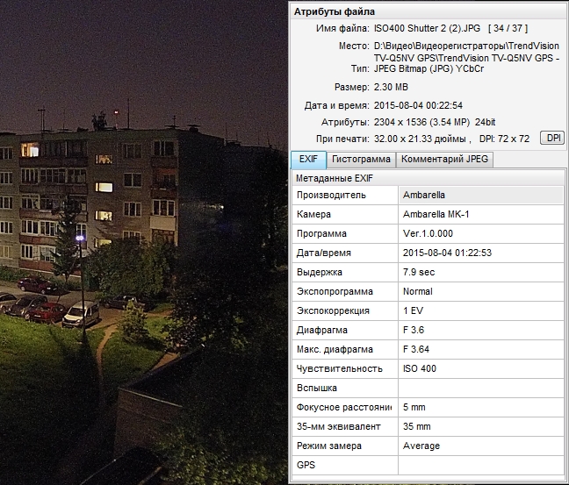Image resolution: width=569 pixels, height=485 pixels.
Task: Select the Ambarella MK-1 camera value
Action: [x=435, y=214]
